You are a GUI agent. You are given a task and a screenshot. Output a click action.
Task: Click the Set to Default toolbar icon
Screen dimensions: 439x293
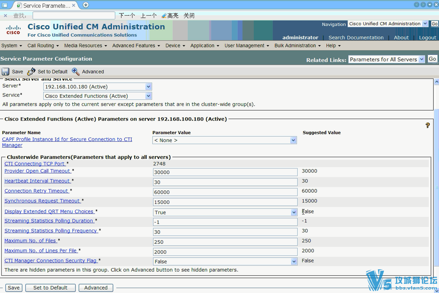(x=31, y=72)
